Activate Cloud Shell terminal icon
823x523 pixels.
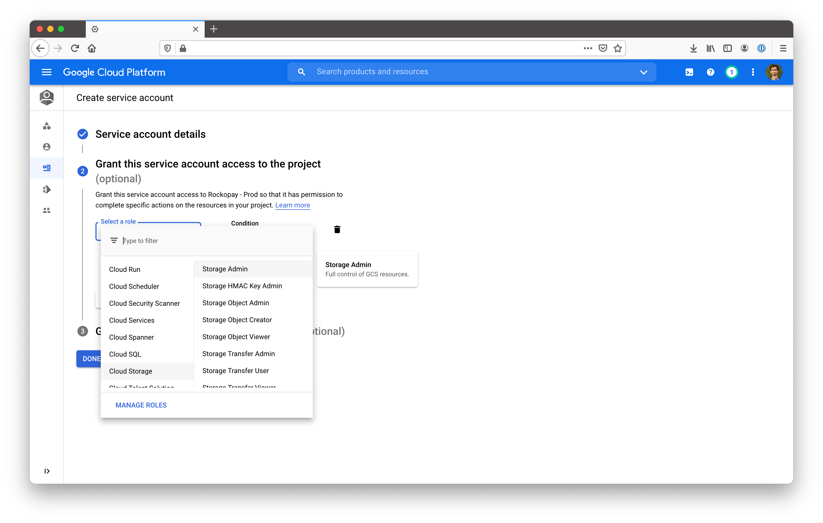(689, 72)
